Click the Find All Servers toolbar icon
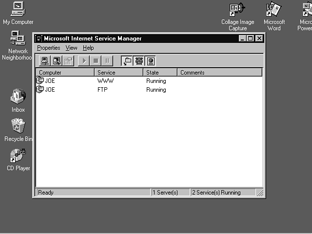 (57, 61)
